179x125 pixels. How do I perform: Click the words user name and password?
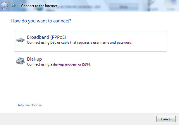[x=113, y=43]
